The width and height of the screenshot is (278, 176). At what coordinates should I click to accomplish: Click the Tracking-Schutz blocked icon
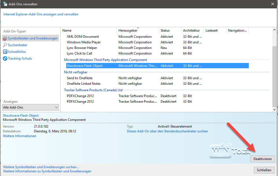(5, 58)
